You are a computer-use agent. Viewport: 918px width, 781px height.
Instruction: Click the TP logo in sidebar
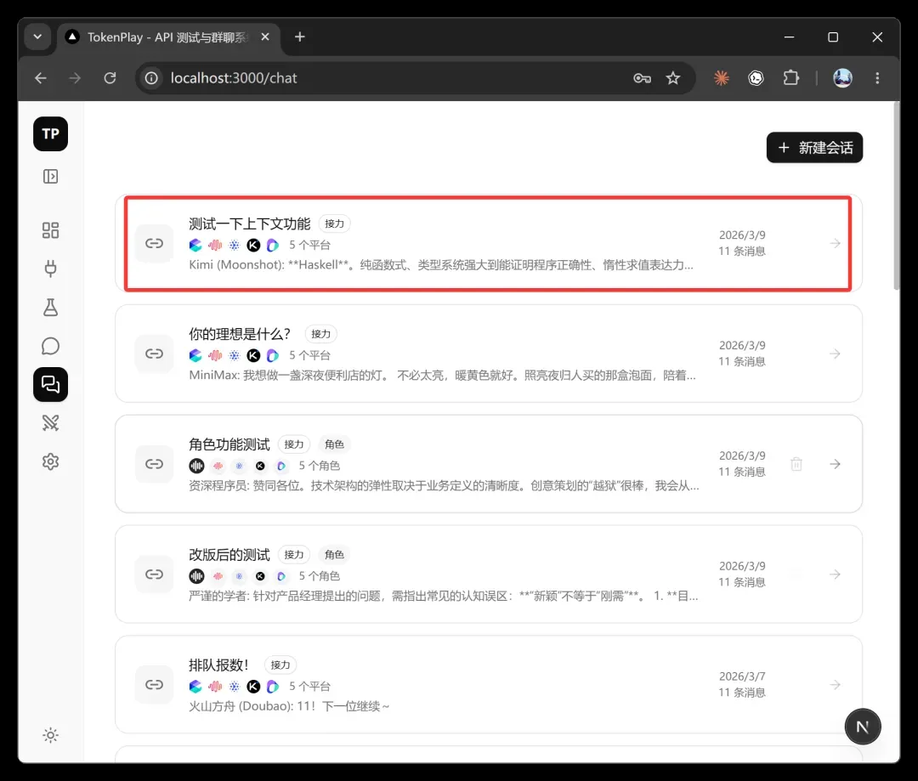50,134
